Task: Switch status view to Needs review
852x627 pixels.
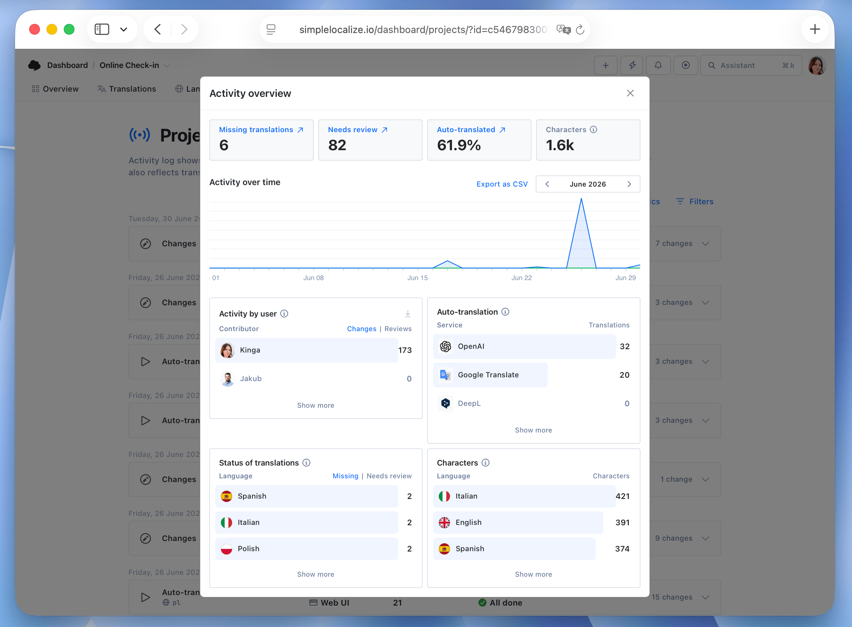Action: pyautogui.click(x=389, y=476)
